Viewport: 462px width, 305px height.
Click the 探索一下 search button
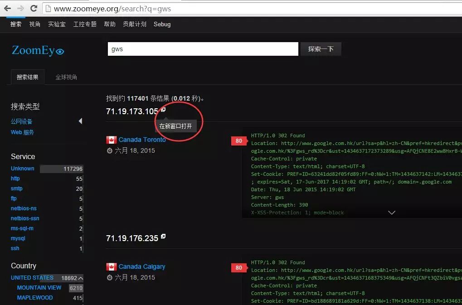321,49
